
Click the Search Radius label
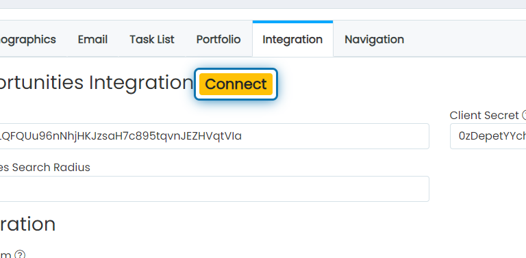tap(45, 167)
